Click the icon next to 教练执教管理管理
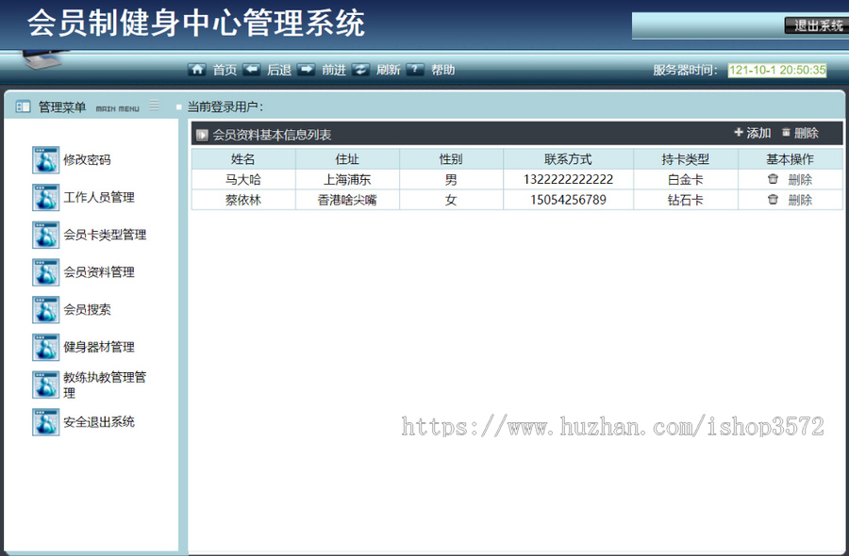This screenshot has width=849, height=556. click(x=45, y=384)
